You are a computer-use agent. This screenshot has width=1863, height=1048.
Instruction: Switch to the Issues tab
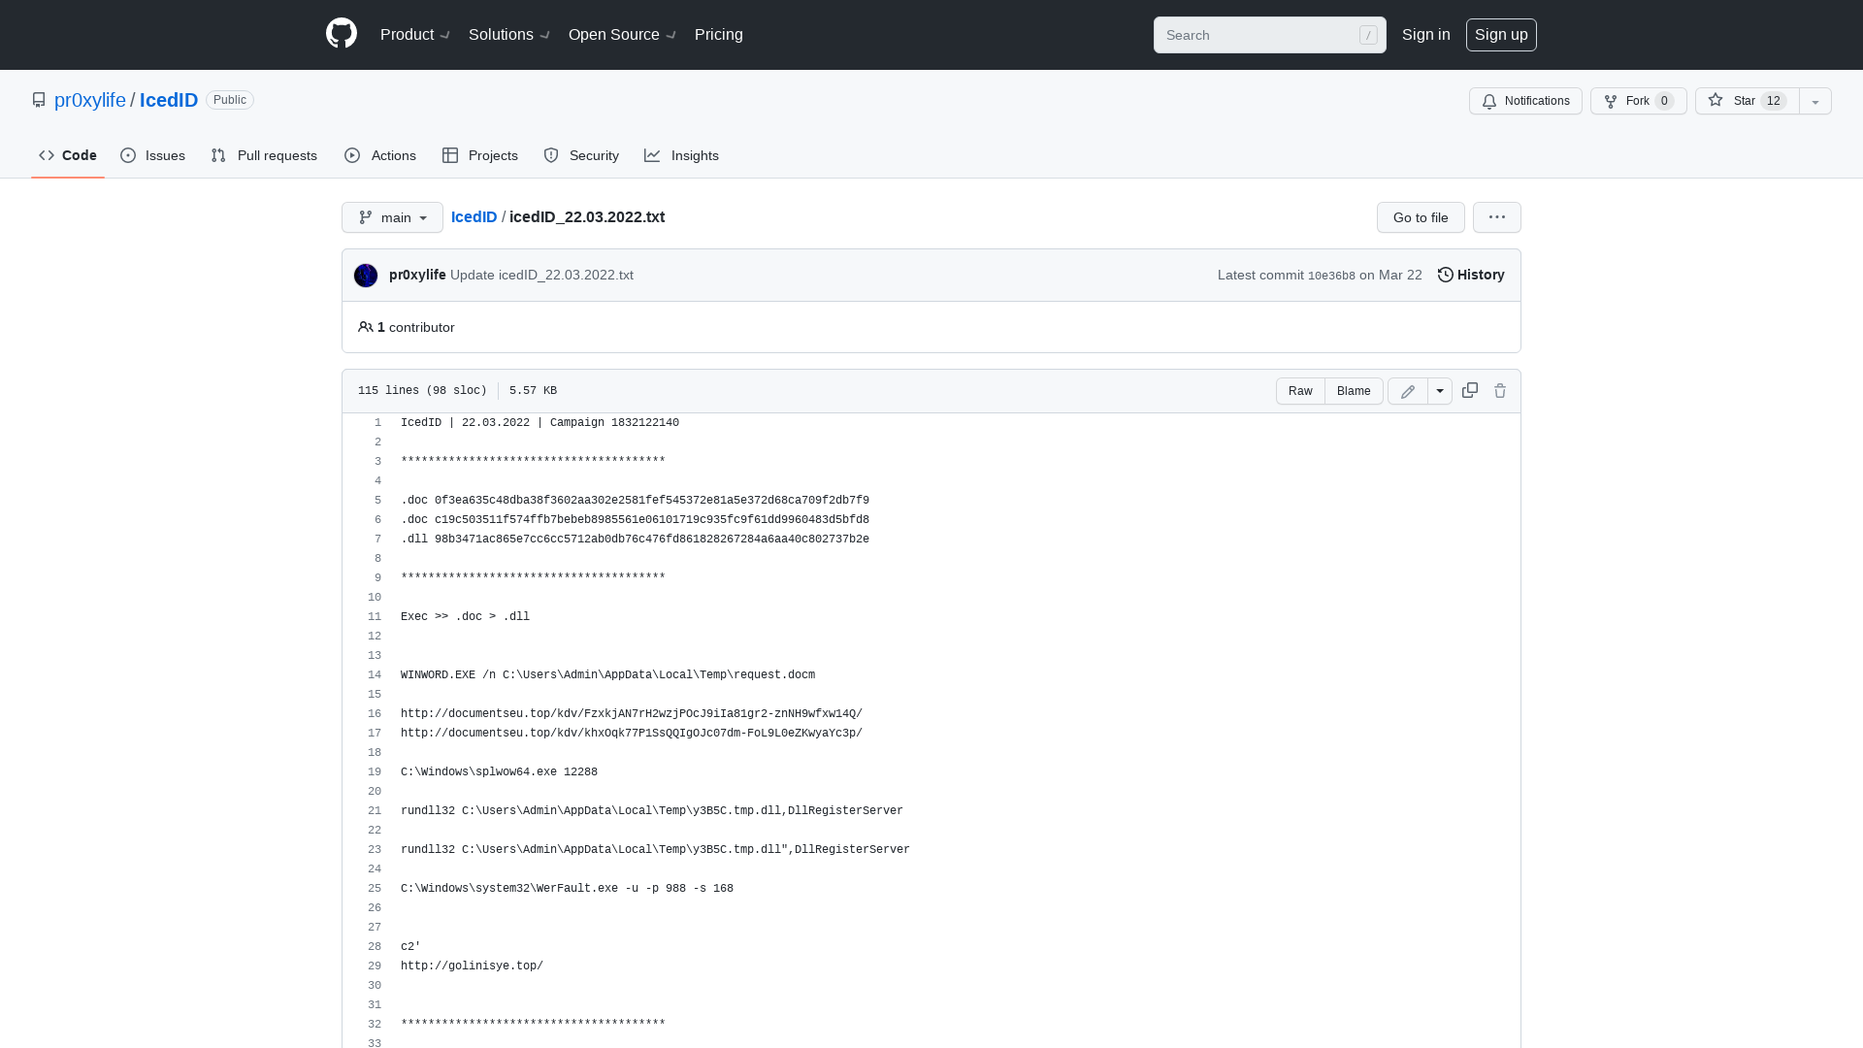click(153, 155)
